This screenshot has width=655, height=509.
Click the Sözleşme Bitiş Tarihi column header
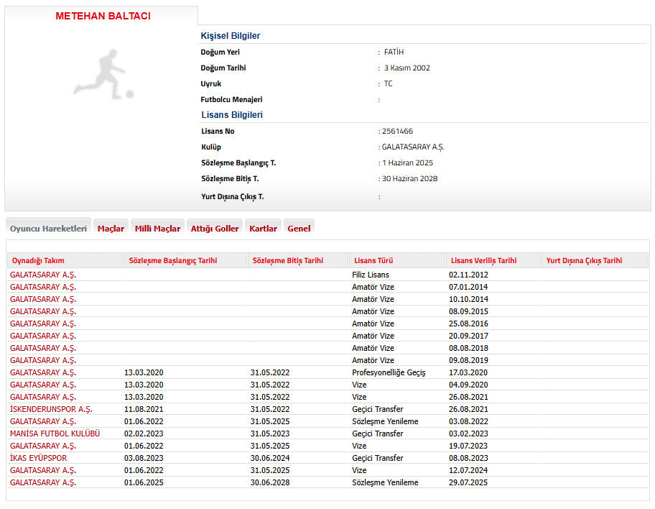pos(287,260)
